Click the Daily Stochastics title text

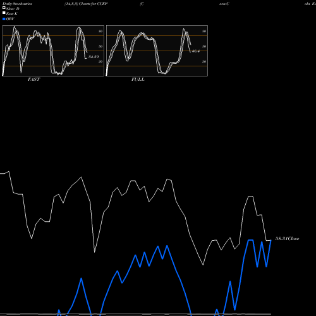(x=17, y=4)
